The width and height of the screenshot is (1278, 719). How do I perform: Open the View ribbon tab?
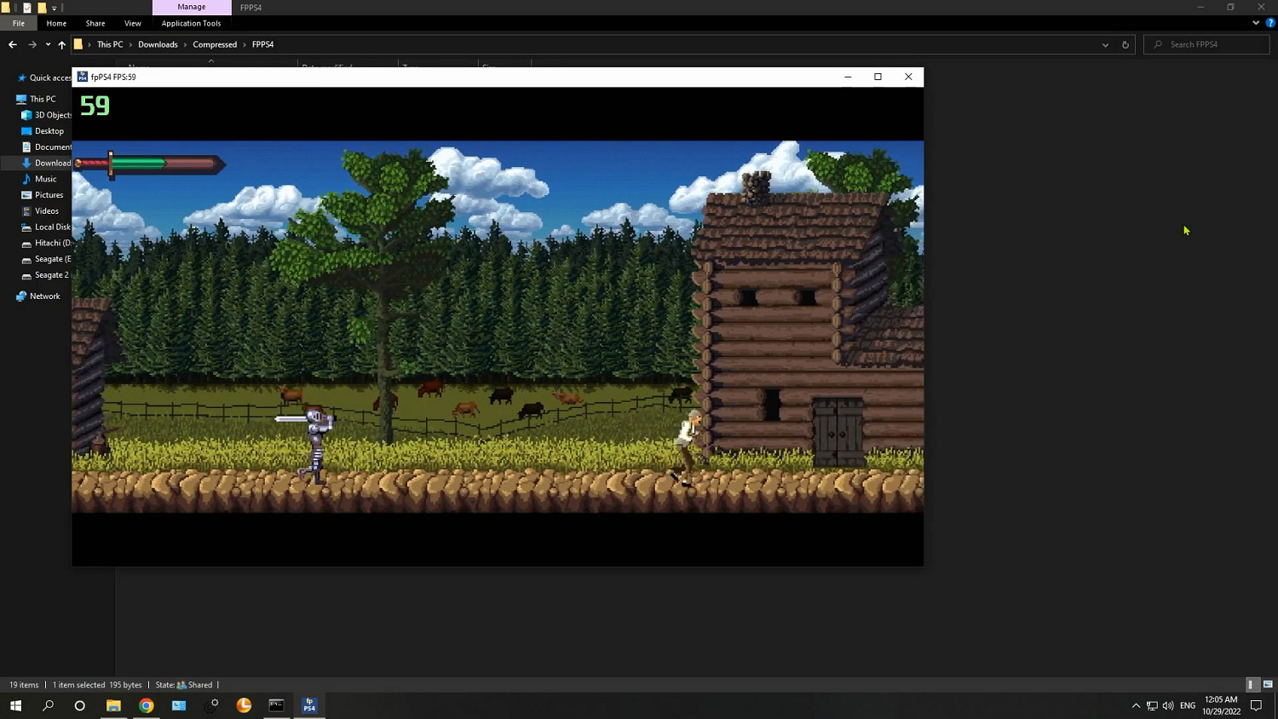(132, 23)
